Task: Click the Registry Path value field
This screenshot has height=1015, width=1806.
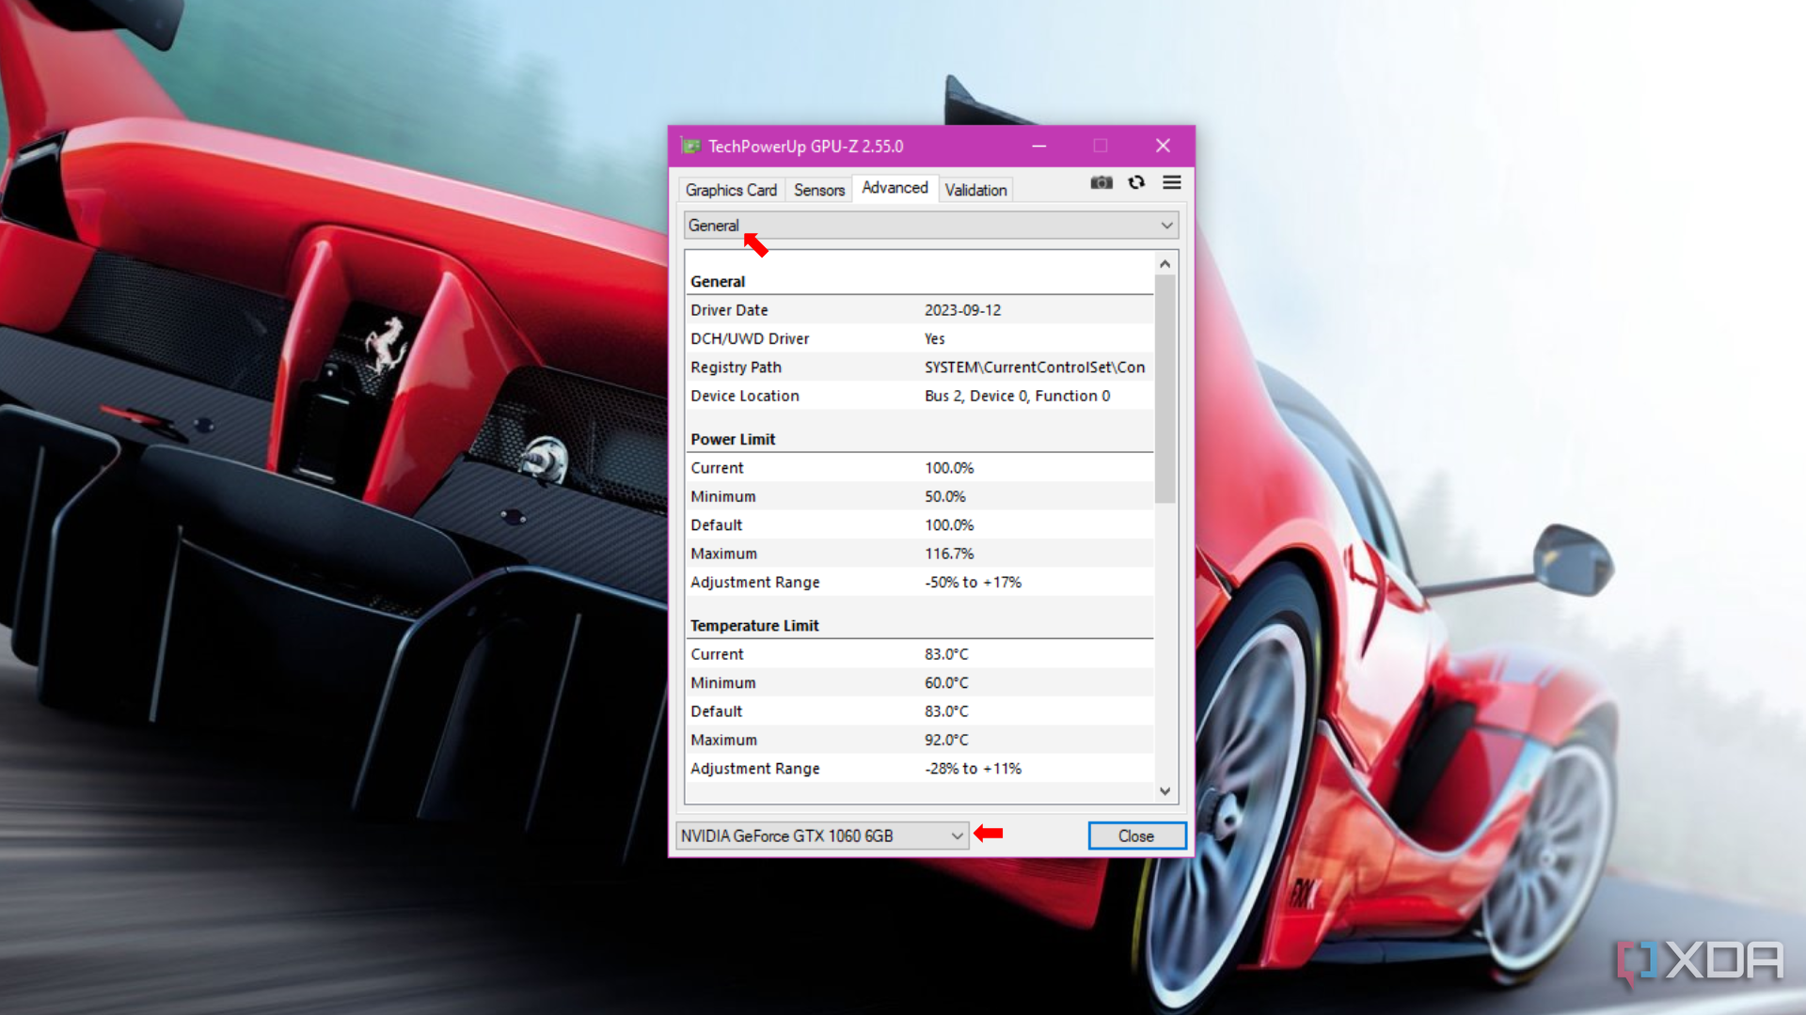Action: click(x=1033, y=367)
